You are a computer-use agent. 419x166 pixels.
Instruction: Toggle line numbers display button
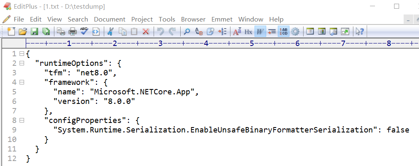click(x=283, y=32)
